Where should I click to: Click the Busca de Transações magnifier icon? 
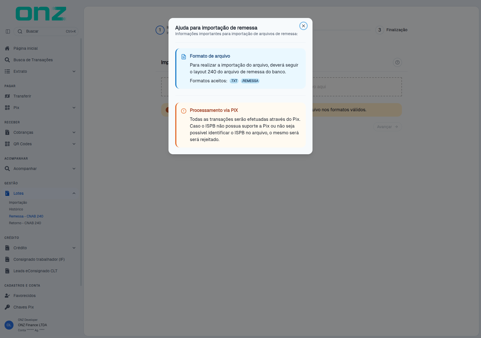7,60
